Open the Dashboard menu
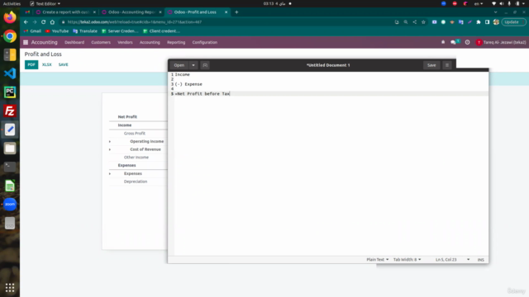 click(74, 42)
